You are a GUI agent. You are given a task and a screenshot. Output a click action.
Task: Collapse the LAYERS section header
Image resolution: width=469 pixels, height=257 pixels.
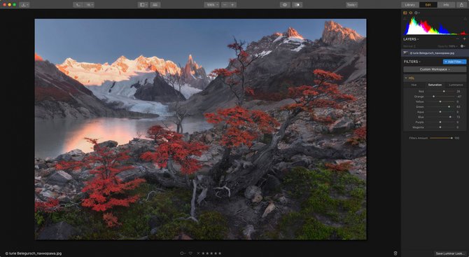click(x=411, y=39)
